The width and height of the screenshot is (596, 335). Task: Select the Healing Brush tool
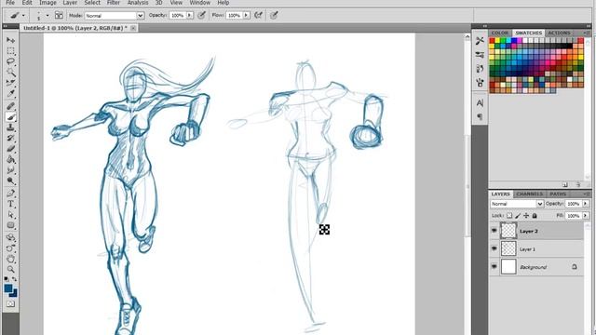coord(10,106)
